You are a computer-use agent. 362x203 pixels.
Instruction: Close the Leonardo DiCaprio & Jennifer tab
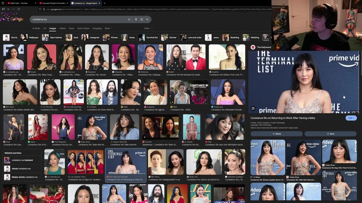pyautogui.click(x=67, y=3)
